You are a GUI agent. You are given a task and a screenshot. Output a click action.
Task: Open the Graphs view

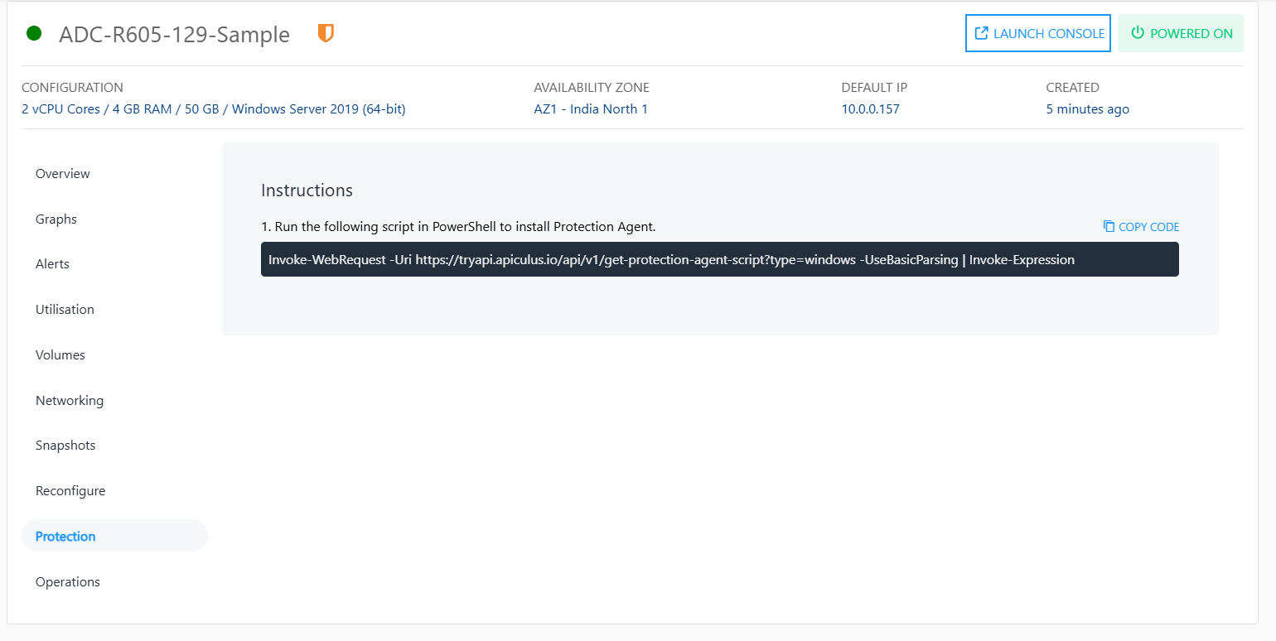click(x=56, y=219)
